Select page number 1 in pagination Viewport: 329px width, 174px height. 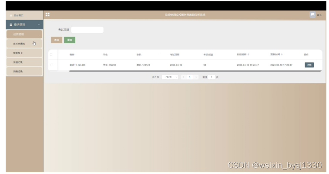190,77
